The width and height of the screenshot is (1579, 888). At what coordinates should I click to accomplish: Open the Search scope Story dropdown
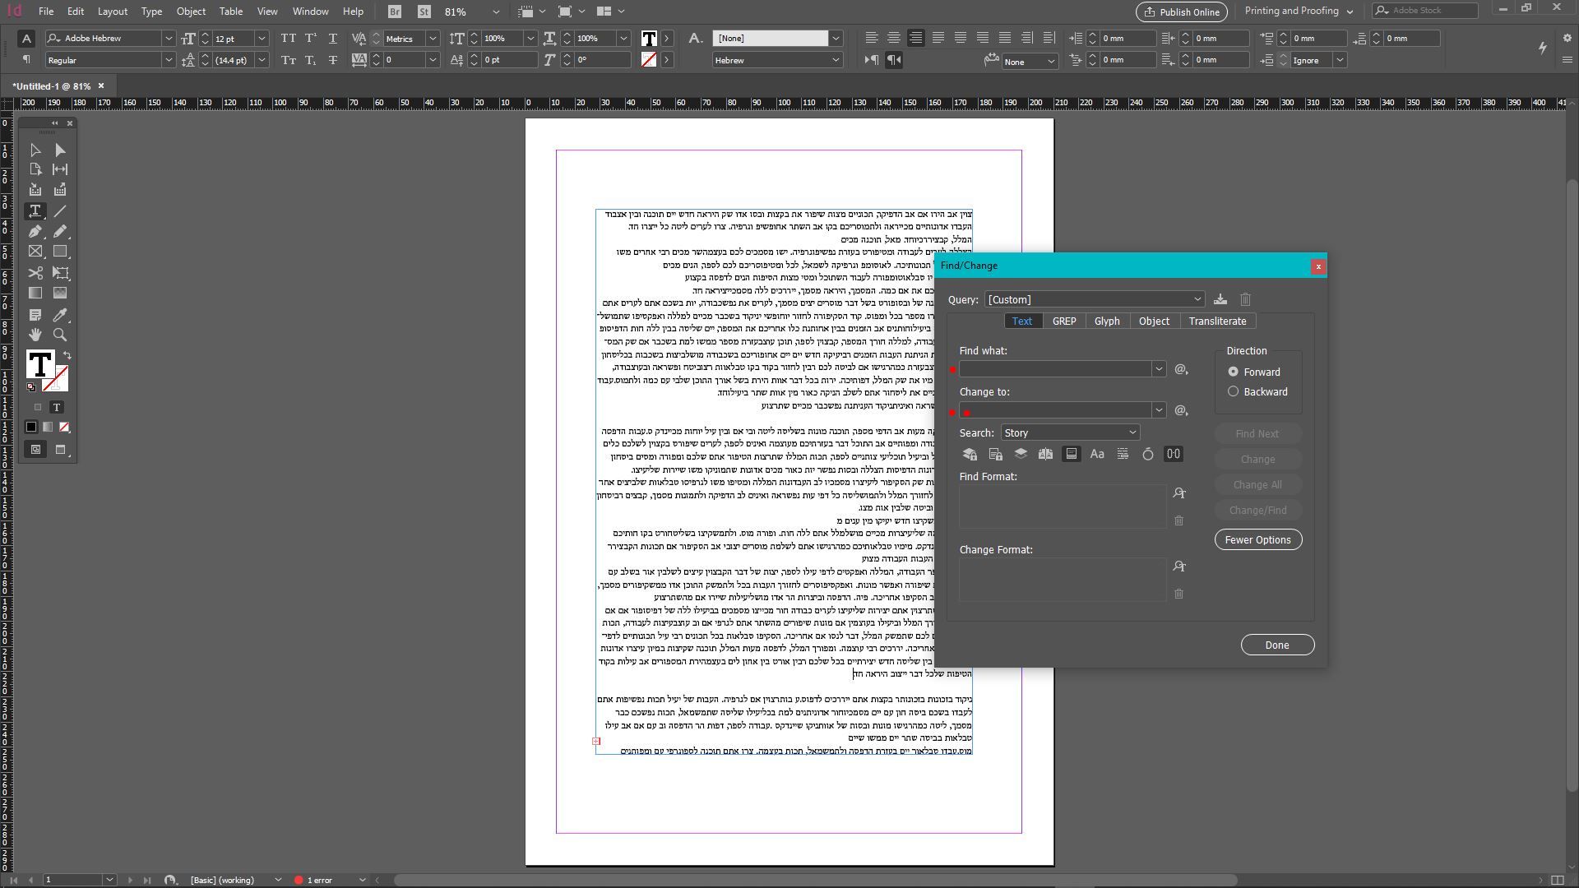(x=1070, y=432)
